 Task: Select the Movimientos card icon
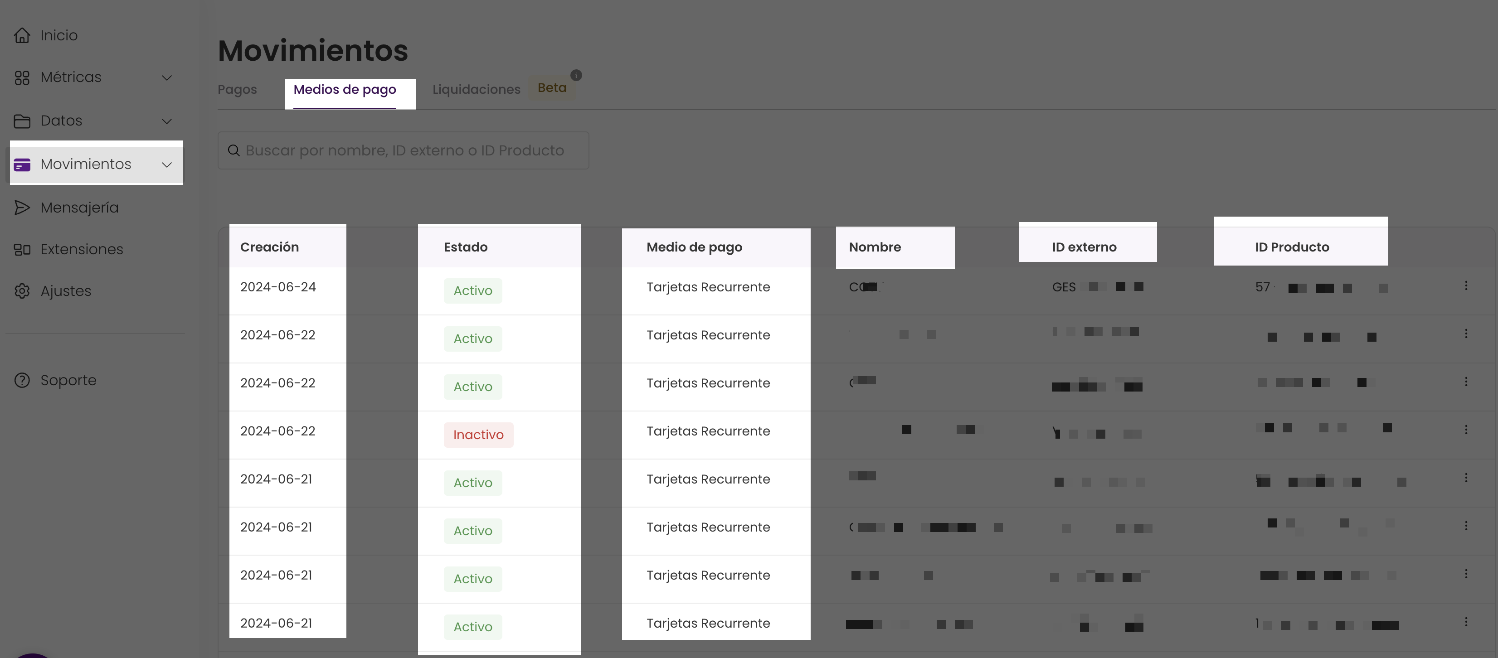click(22, 164)
